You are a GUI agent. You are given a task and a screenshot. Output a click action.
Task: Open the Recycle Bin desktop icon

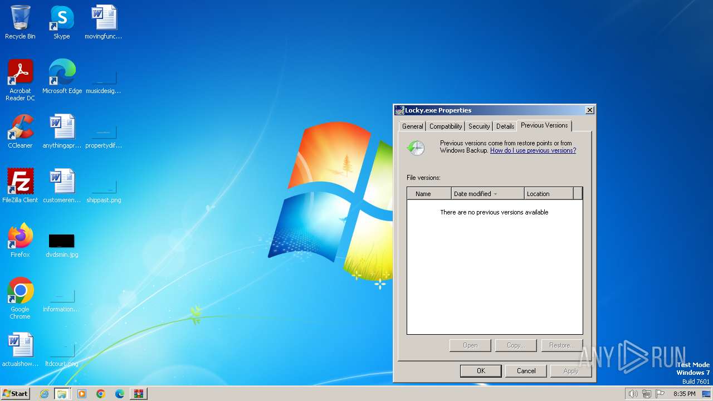(20, 22)
